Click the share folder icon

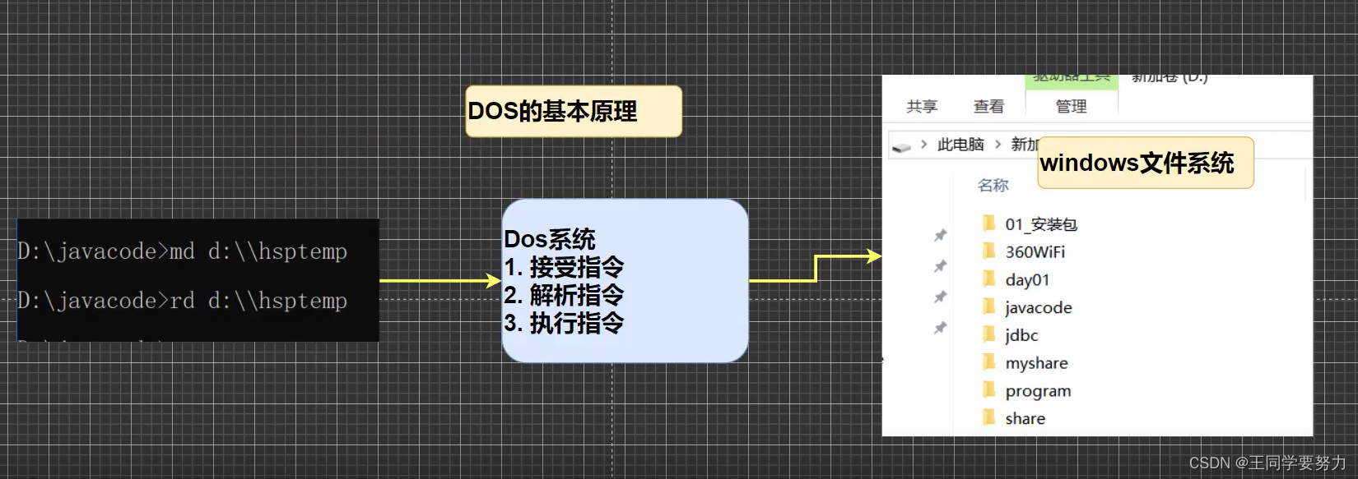(989, 417)
